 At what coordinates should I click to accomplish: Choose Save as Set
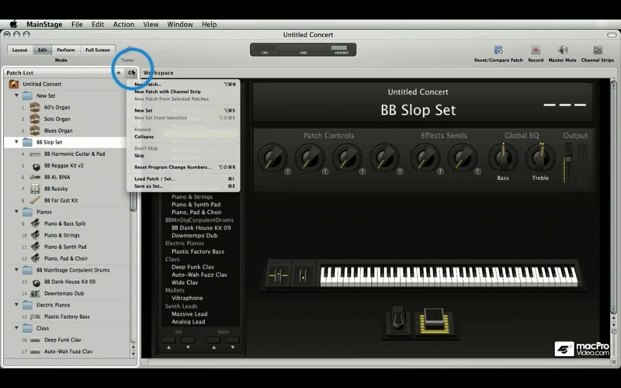[183, 186]
